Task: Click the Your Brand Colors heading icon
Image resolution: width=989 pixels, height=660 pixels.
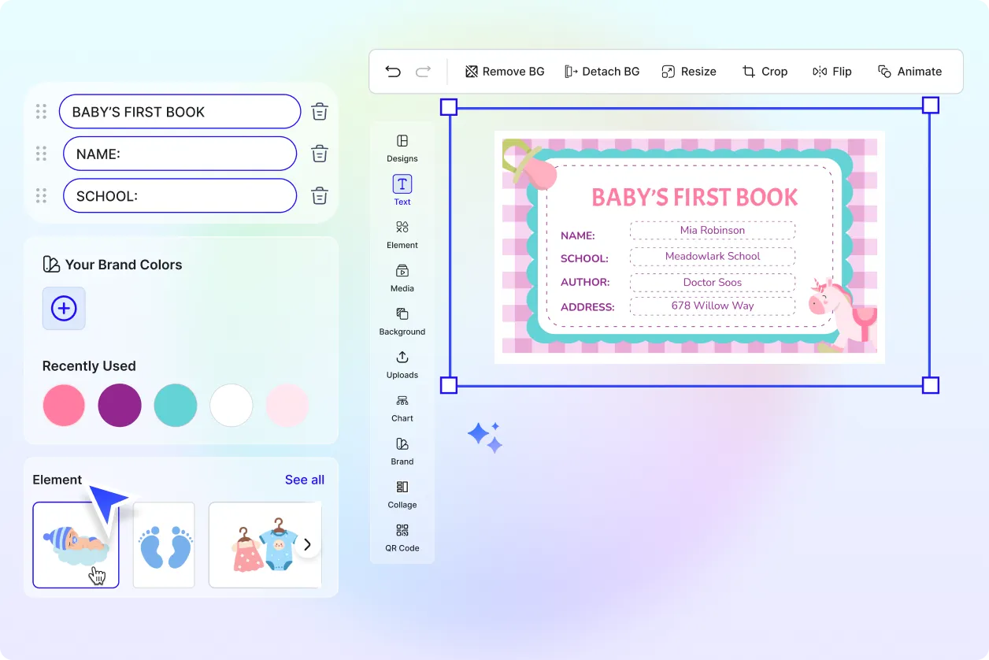Action: [x=51, y=265]
